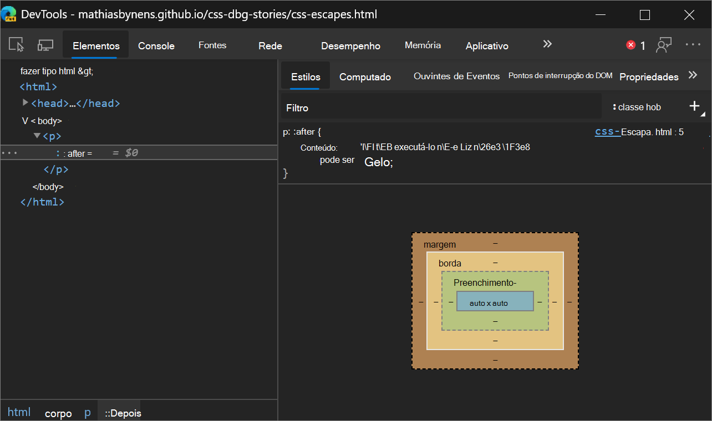This screenshot has height=421, width=712.
Task: Click html in the breadcrumb bar
Action: click(x=19, y=412)
